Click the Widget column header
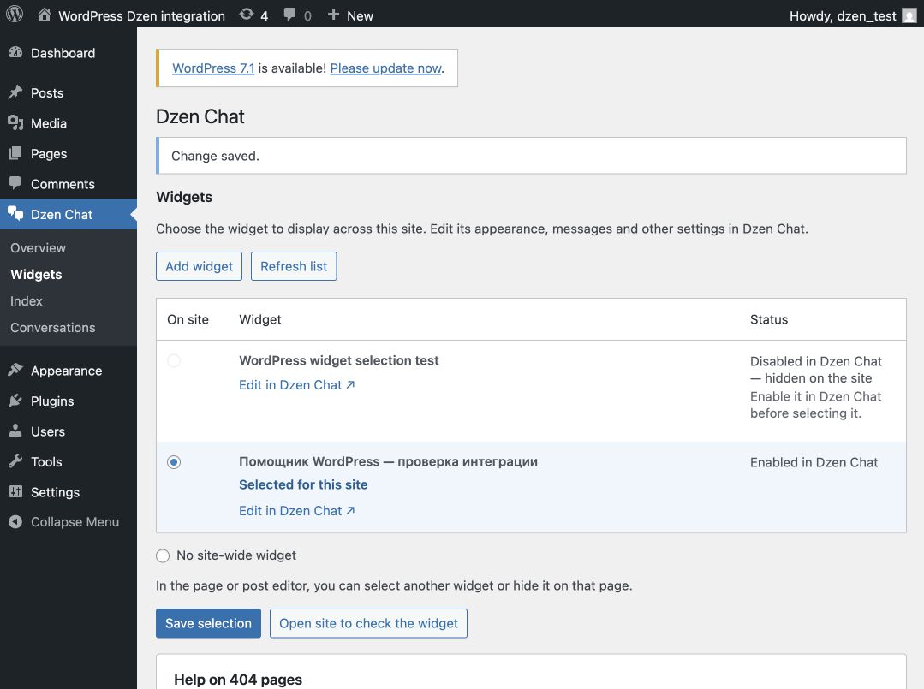 (259, 319)
